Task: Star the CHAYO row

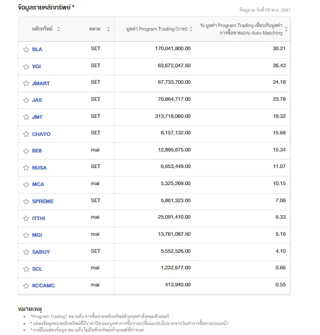Action: (x=26, y=134)
